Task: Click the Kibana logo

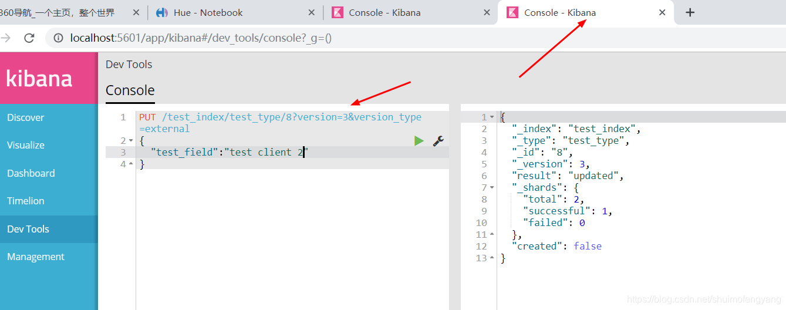Action: (39, 78)
